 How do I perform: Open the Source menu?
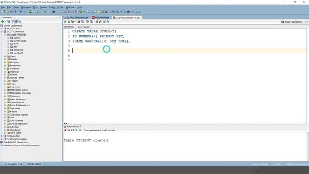pyautogui.click(x=43, y=7)
